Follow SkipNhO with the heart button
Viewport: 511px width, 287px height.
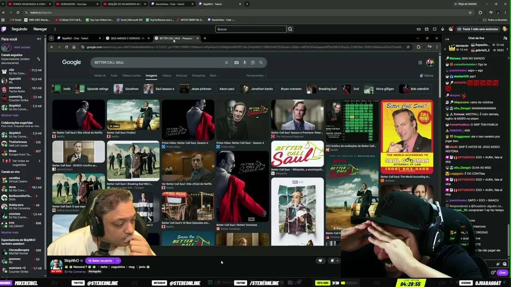tap(320, 261)
